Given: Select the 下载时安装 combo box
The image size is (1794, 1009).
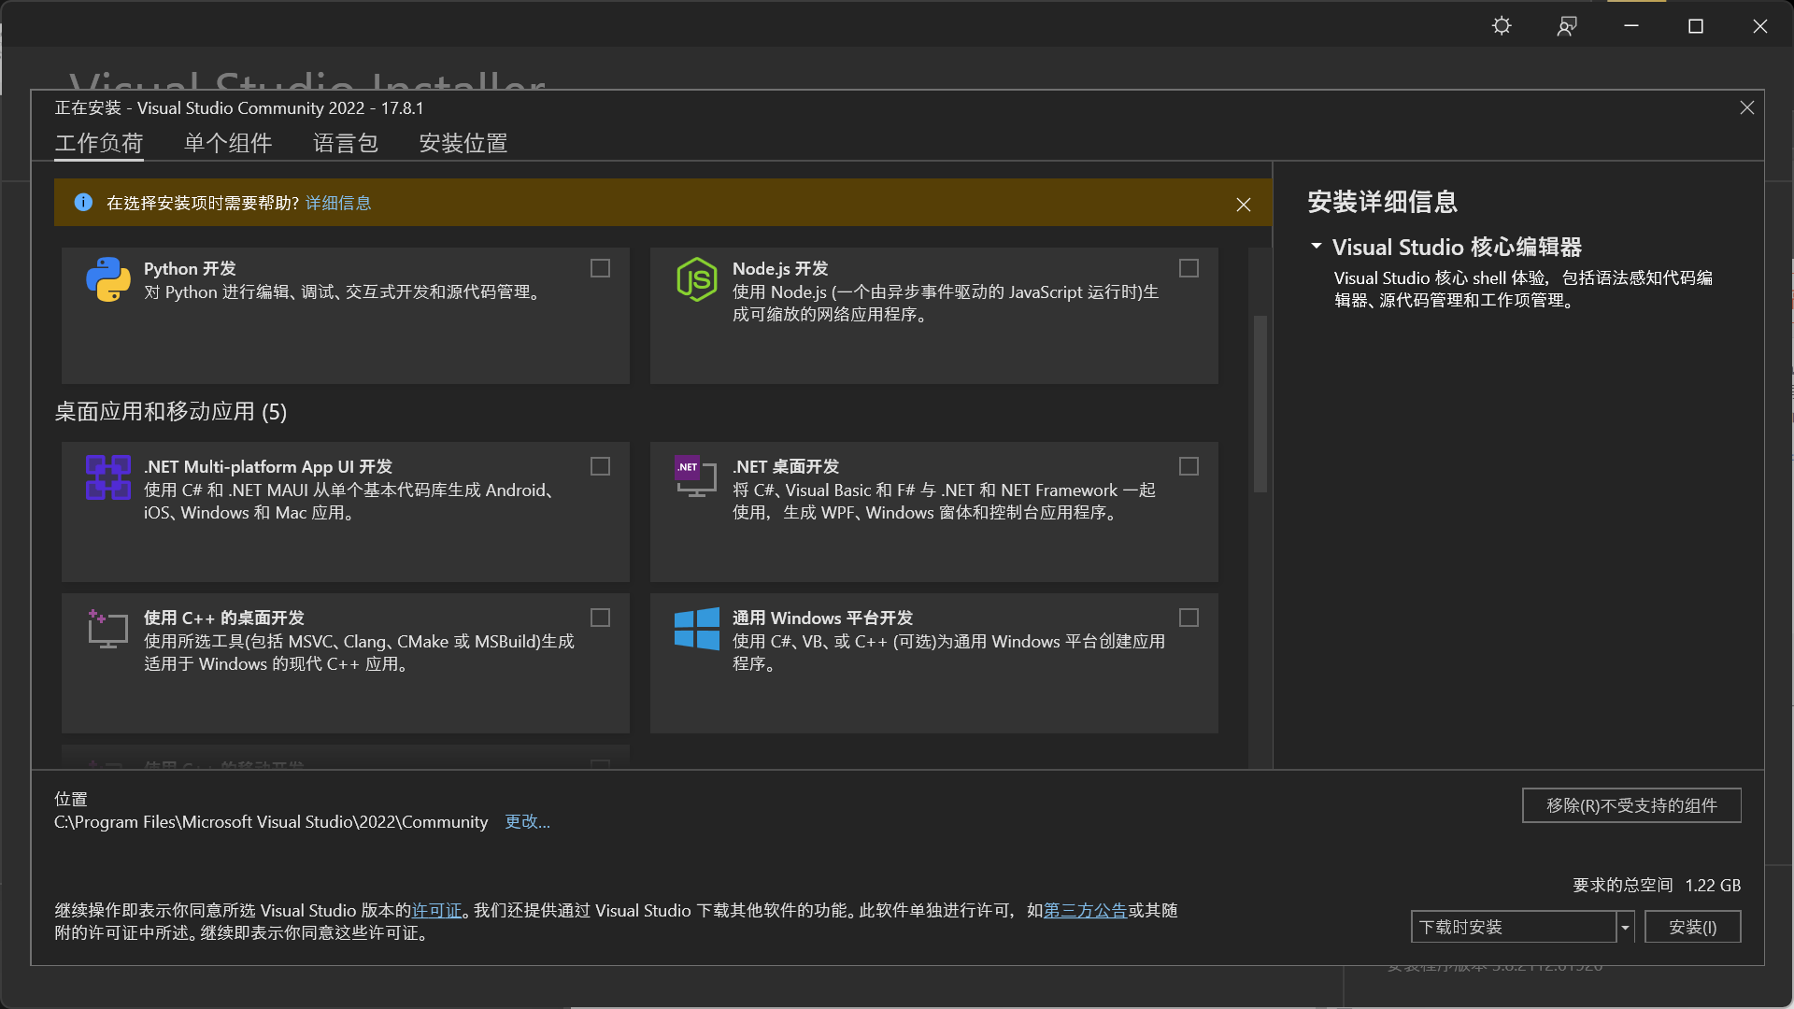Looking at the screenshot, I should [x=1514, y=927].
